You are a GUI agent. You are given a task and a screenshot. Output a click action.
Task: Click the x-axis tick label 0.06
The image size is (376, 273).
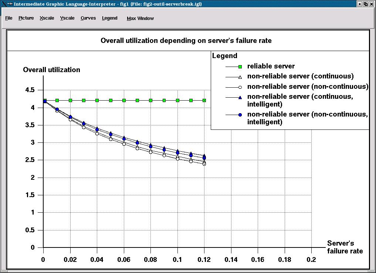coord(124,260)
